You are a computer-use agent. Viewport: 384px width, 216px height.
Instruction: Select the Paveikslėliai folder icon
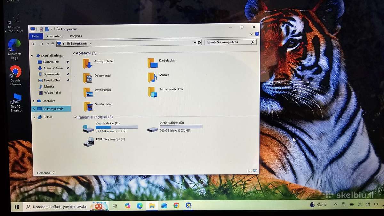[x=88, y=92]
